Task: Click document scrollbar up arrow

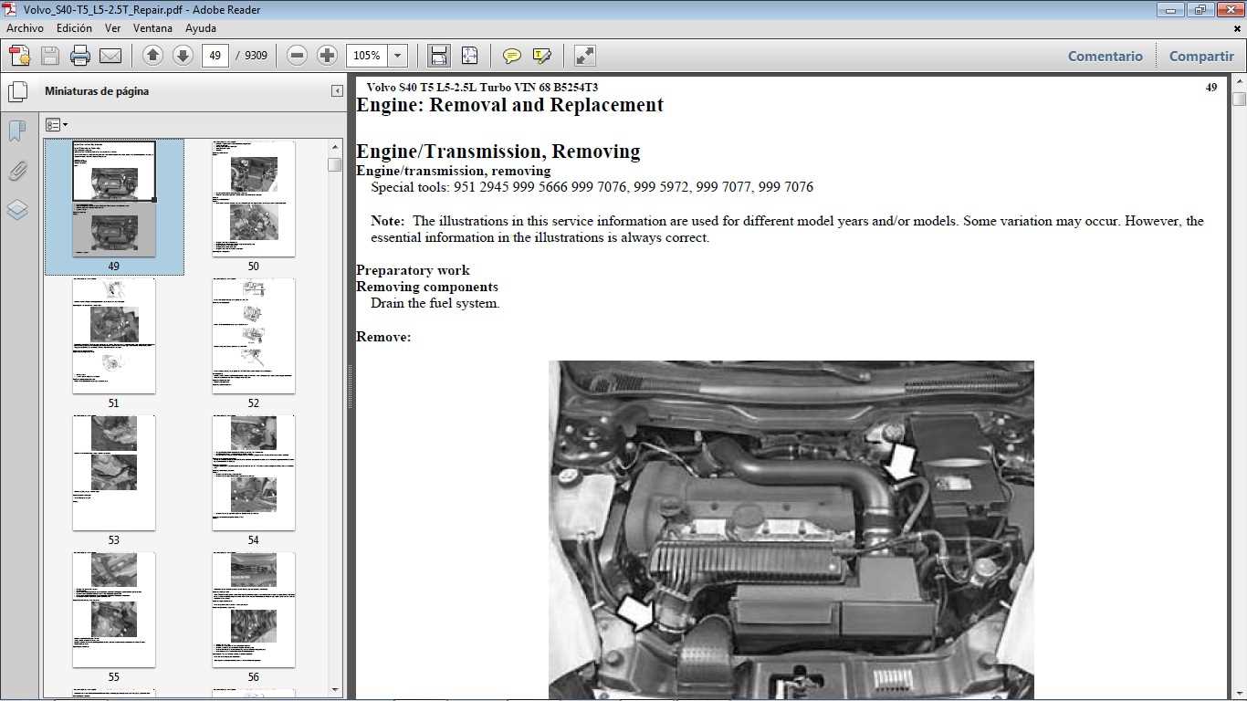Action: pyautogui.click(x=1239, y=83)
